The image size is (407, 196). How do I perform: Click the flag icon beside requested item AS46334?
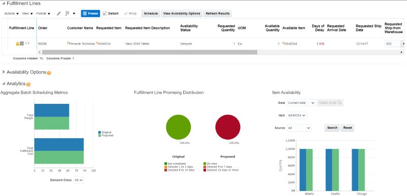pos(97,43)
